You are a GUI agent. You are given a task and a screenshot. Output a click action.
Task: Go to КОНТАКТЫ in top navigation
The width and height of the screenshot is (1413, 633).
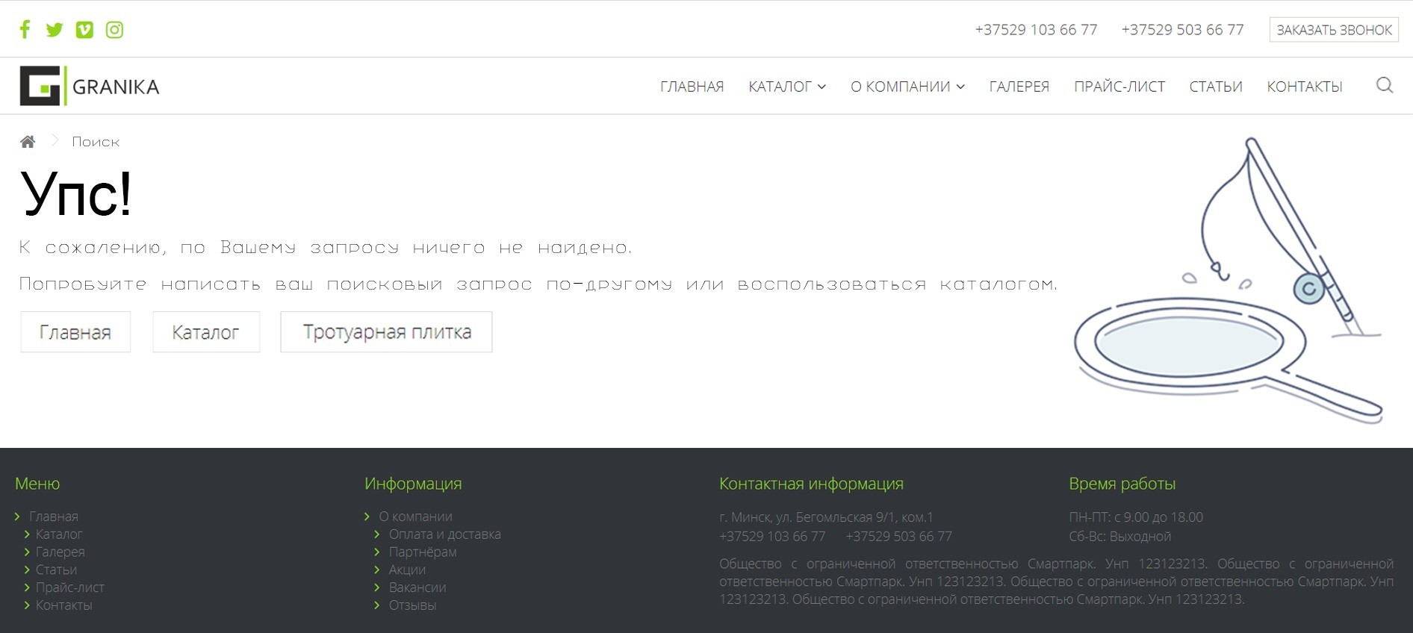(x=1304, y=87)
